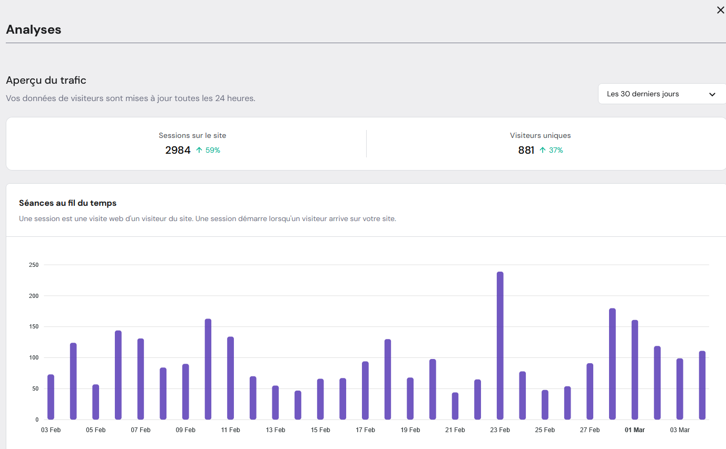Click the green up-arrow beside 37%
This screenshot has width=726, height=449.
542,151
